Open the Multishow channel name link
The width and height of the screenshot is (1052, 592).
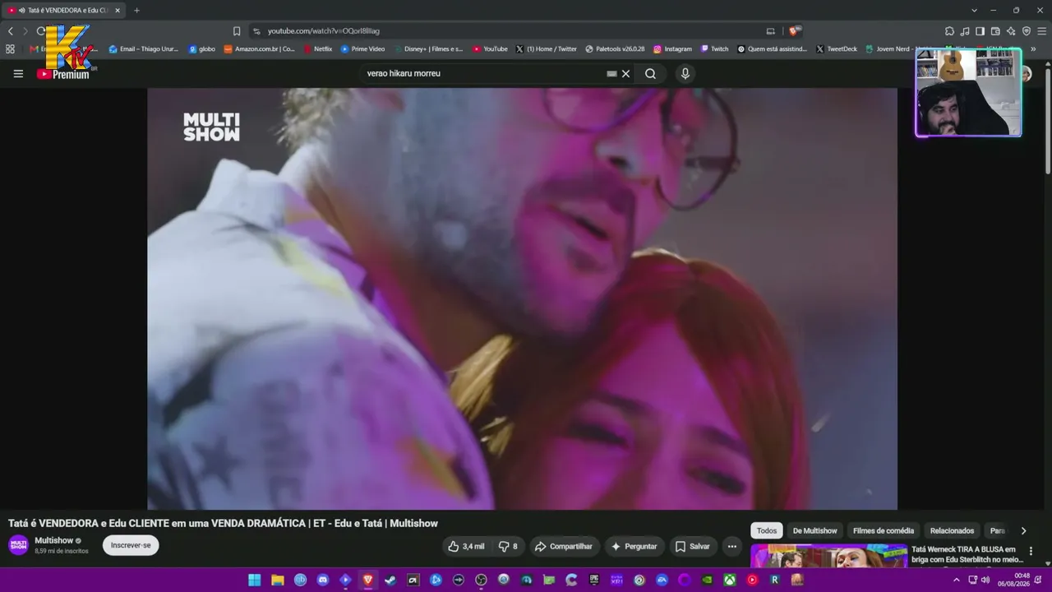53,540
